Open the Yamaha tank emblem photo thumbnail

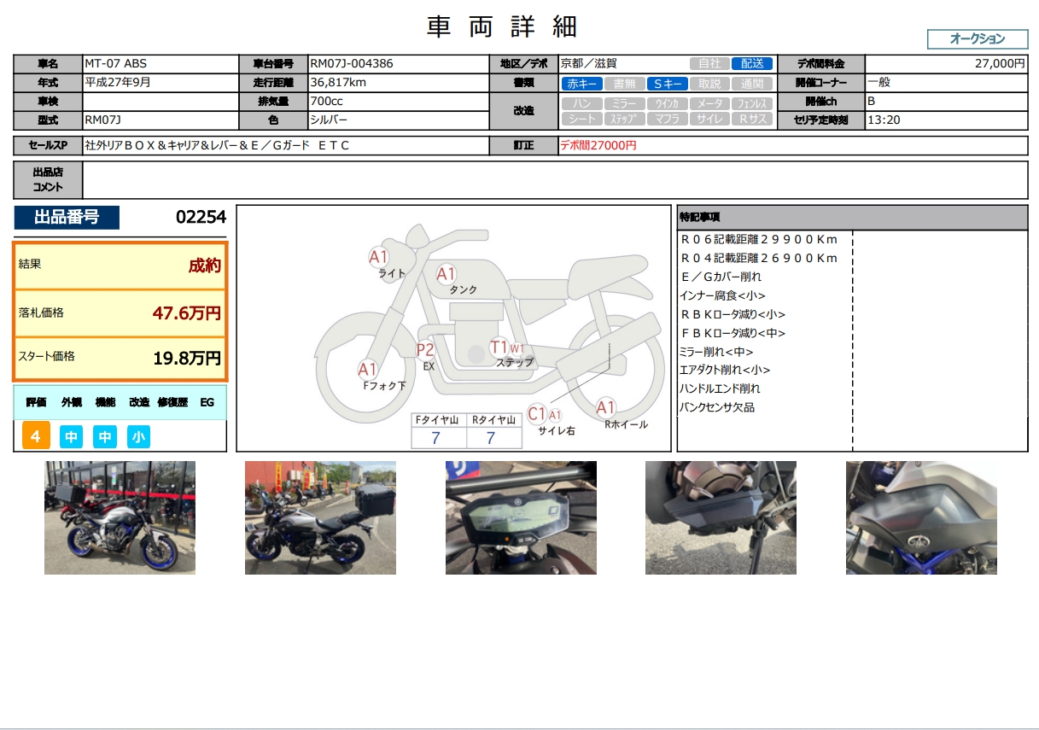click(x=921, y=517)
